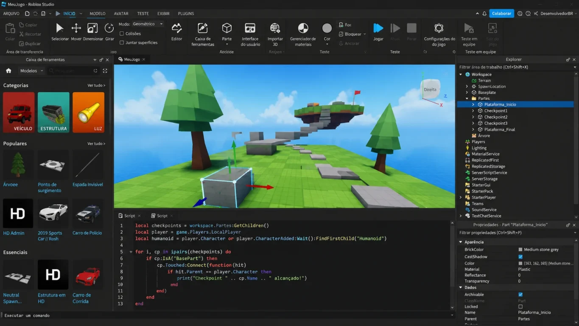This screenshot has height=326, width=579.
Task: Open the Bloquear dropdown
Action: tap(353, 34)
